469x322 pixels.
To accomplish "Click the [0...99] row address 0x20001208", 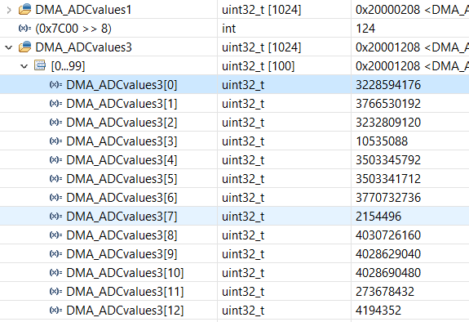I will (x=387, y=66).
